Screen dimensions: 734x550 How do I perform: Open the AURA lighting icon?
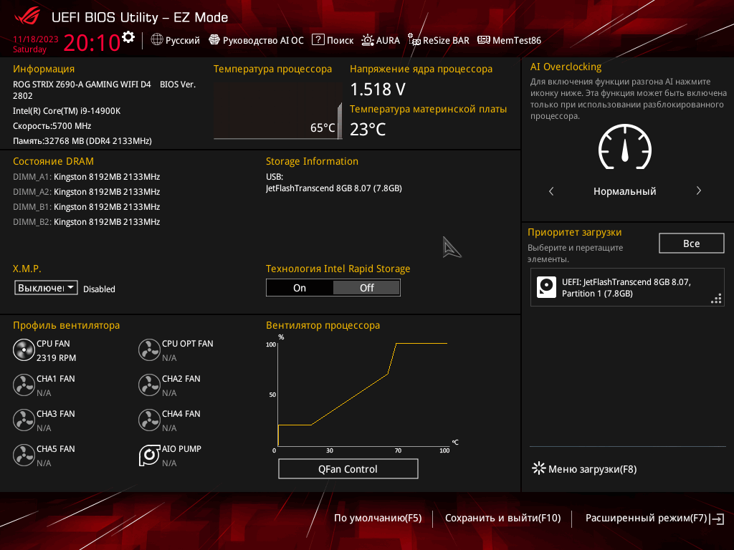368,40
